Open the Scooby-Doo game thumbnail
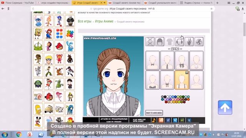This screenshot has height=138, width=246. [59, 71]
